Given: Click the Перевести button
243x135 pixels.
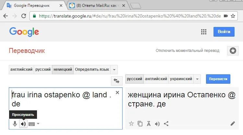Looking at the screenshot, I should pos(218,79).
